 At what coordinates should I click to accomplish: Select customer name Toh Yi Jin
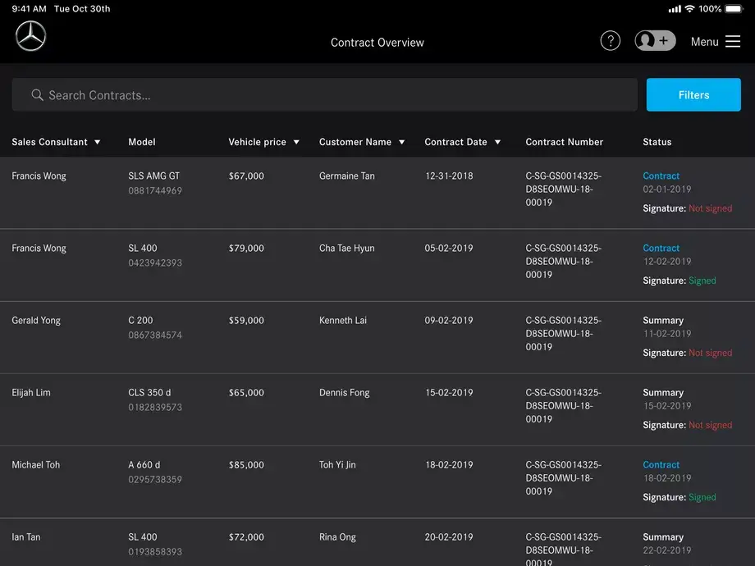coord(337,464)
